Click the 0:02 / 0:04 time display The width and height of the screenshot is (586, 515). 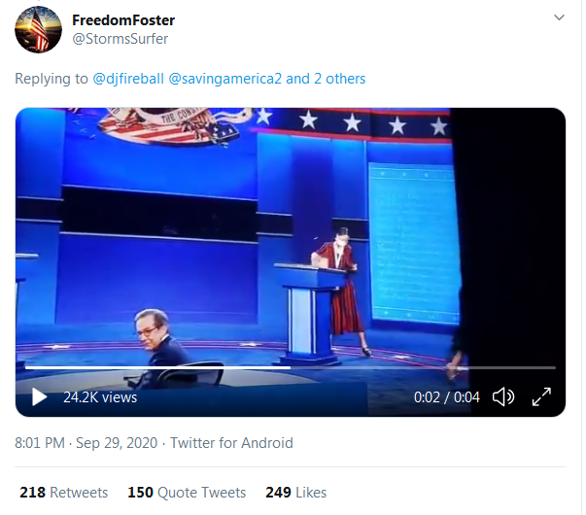tap(447, 396)
